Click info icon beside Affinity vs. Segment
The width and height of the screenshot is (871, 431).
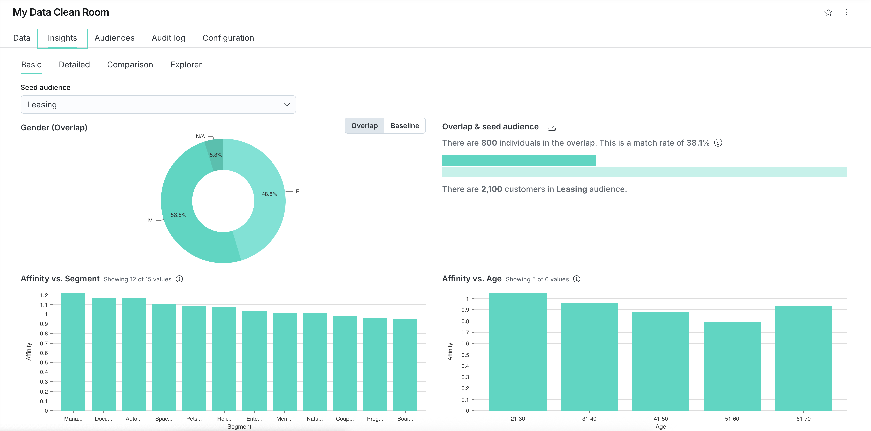pyautogui.click(x=179, y=279)
